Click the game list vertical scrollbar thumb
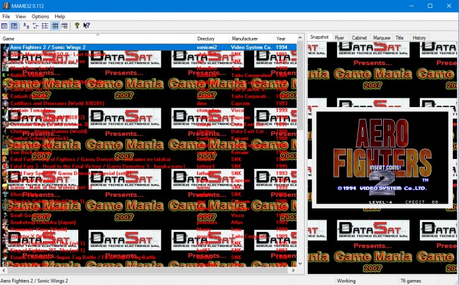 pos(300,85)
